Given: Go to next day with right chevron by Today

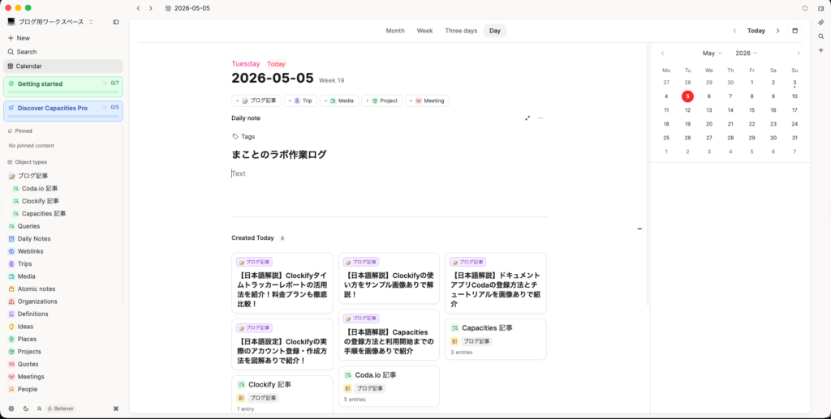Looking at the screenshot, I should pyautogui.click(x=777, y=31).
